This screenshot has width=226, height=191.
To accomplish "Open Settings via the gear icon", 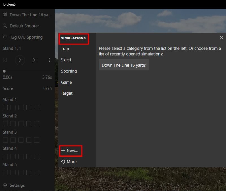I will pyautogui.click(x=5, y=185).
